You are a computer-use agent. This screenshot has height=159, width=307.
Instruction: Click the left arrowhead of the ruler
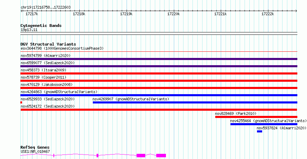[21, 11]
